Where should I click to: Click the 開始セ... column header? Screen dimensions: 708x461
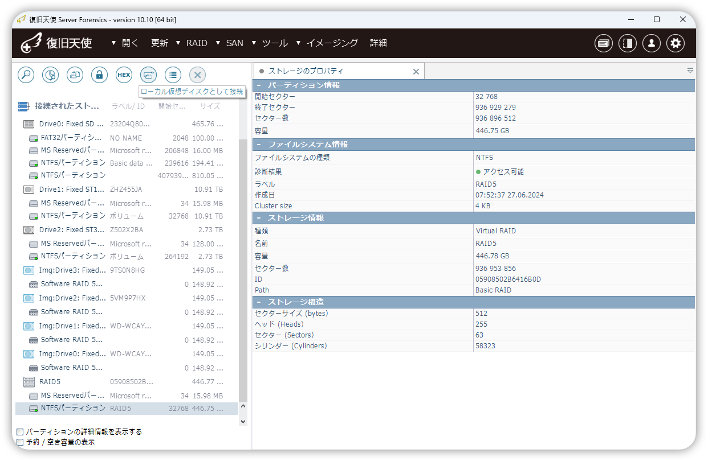(172, 106)
